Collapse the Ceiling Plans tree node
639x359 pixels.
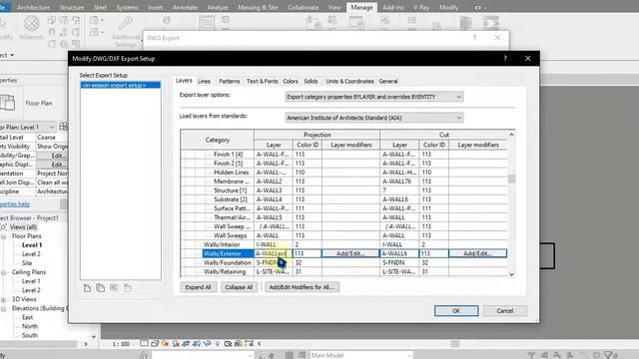(4, 272)
